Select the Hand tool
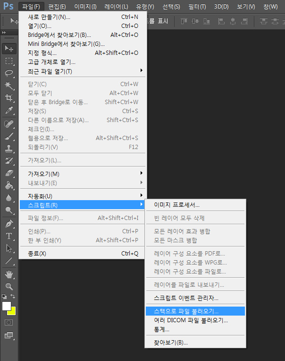 point(8,274)
